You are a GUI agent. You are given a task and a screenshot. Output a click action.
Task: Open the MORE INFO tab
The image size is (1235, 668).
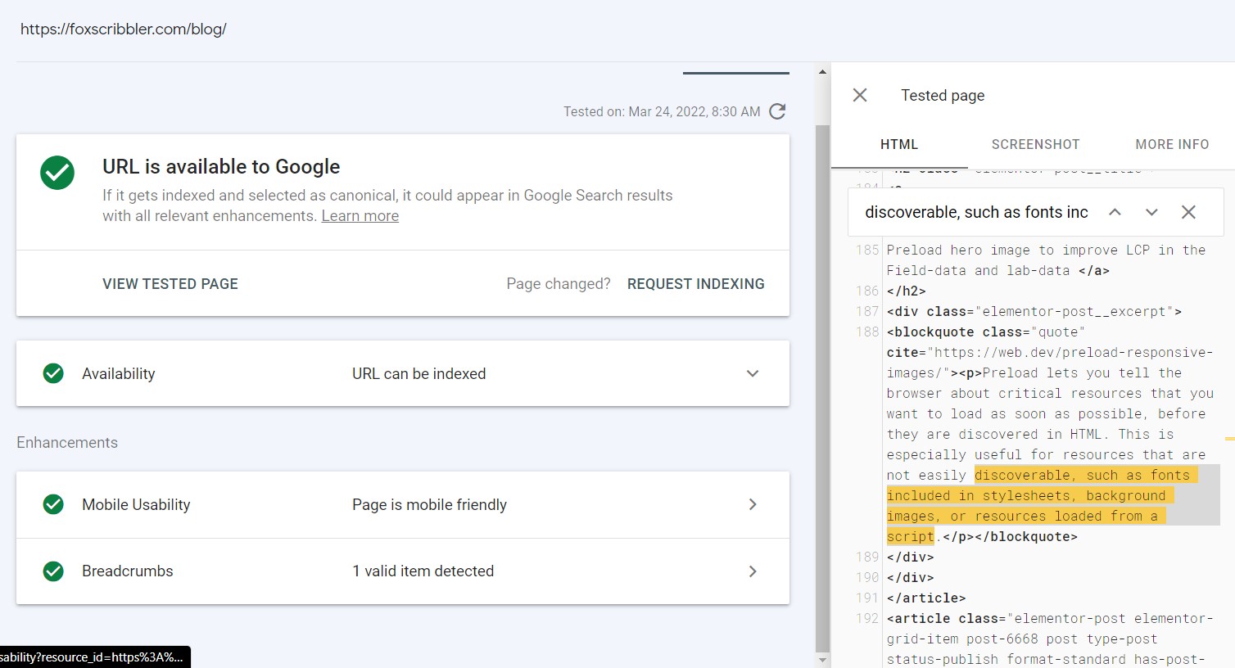[x=1172, y=144]
